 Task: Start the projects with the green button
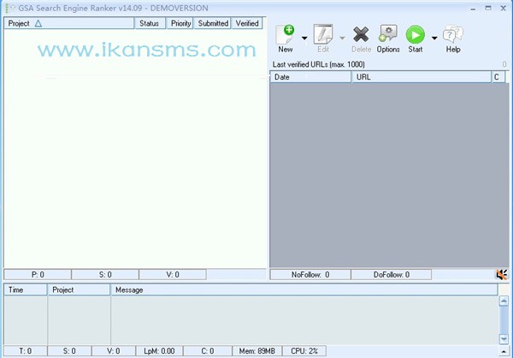tap(416, 39)
